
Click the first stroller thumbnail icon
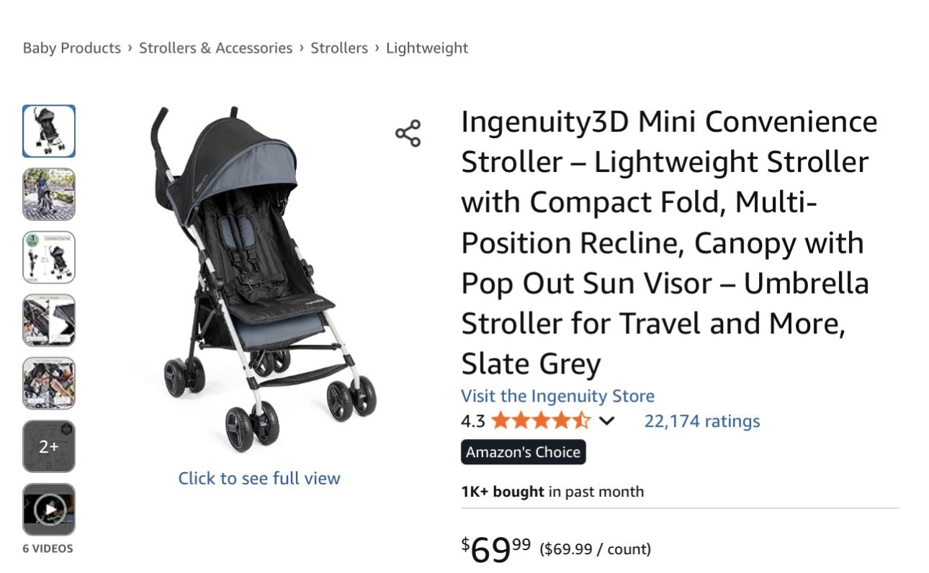[x=48, y=130]
